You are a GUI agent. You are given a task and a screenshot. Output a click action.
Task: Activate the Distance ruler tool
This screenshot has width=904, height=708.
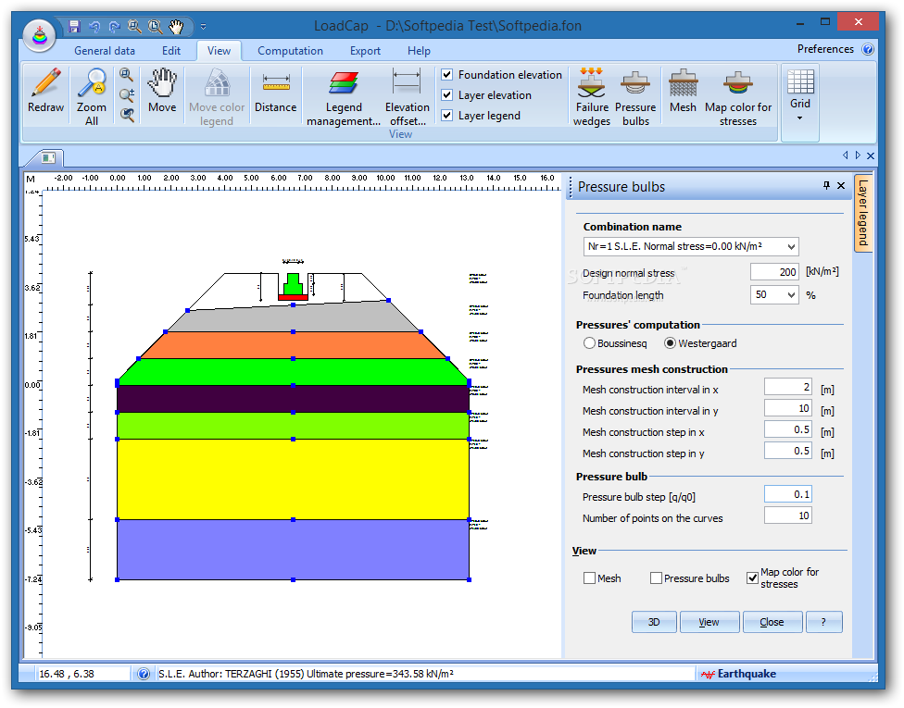pyautogui.click(x=276, y=82)
